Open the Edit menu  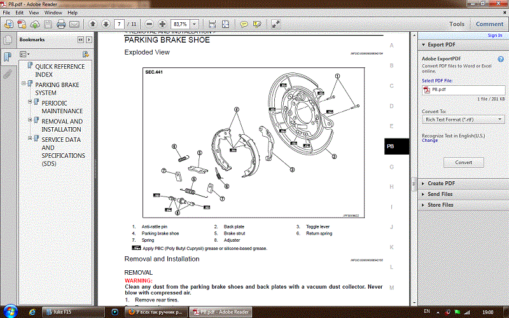pos(20,13)
